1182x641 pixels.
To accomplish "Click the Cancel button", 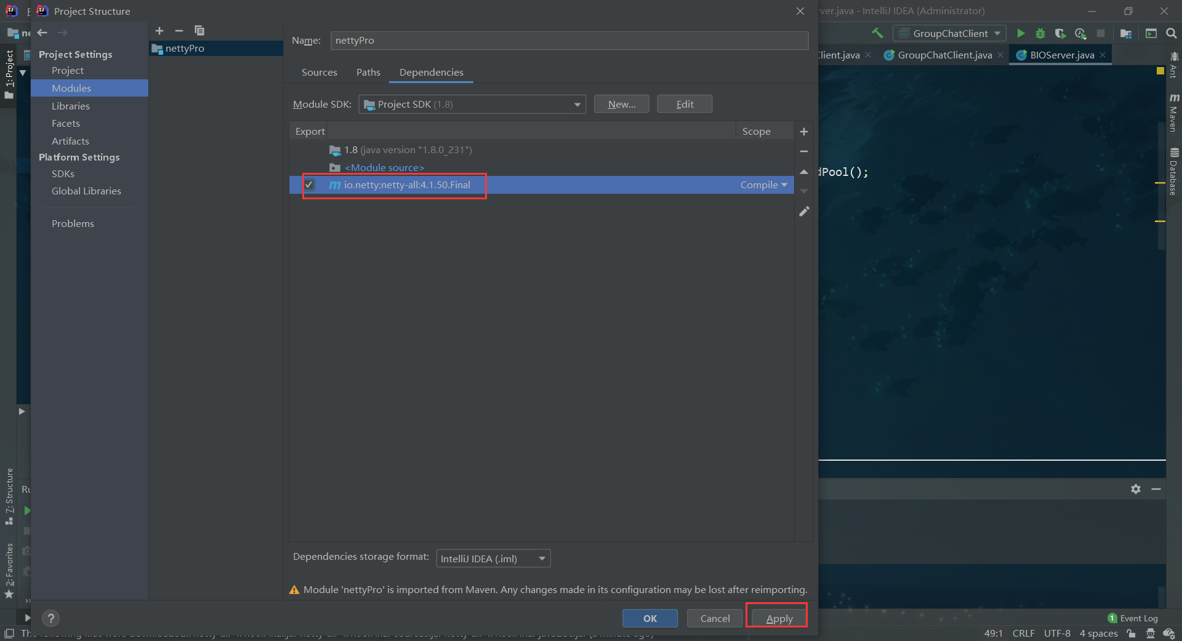I will point(715,618).
